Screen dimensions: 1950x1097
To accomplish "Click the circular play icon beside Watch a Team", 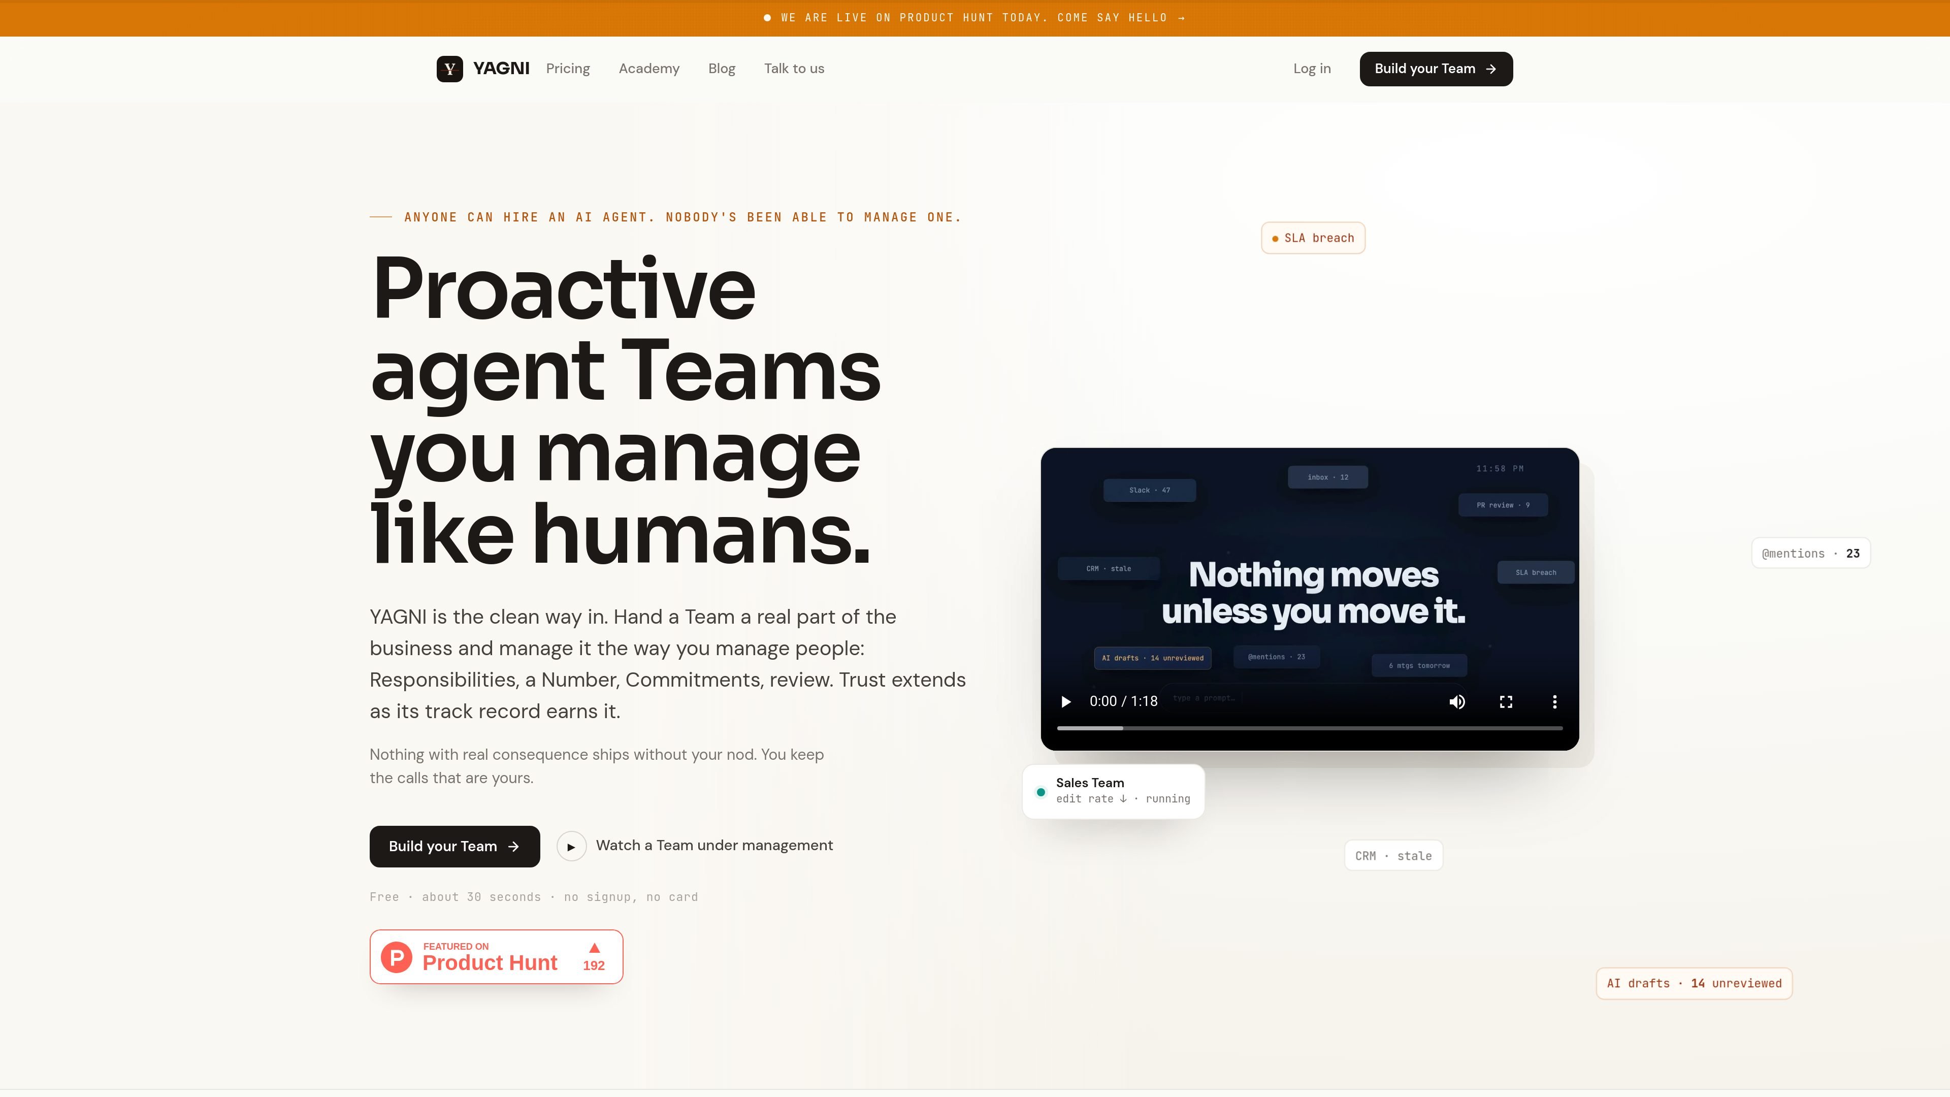I will pyautogui.click(x=571, y=847).
